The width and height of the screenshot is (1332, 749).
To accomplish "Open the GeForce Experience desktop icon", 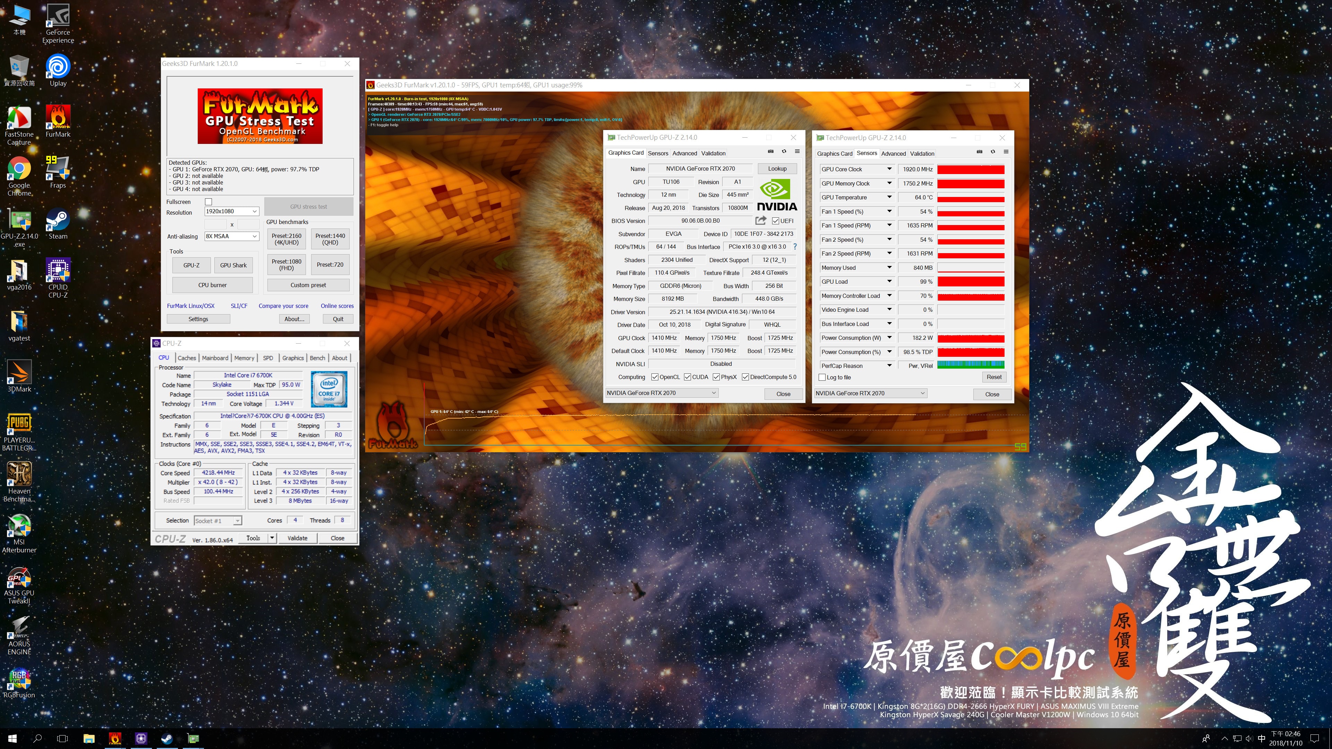I will pyautogui.click(x=58, y=24).
